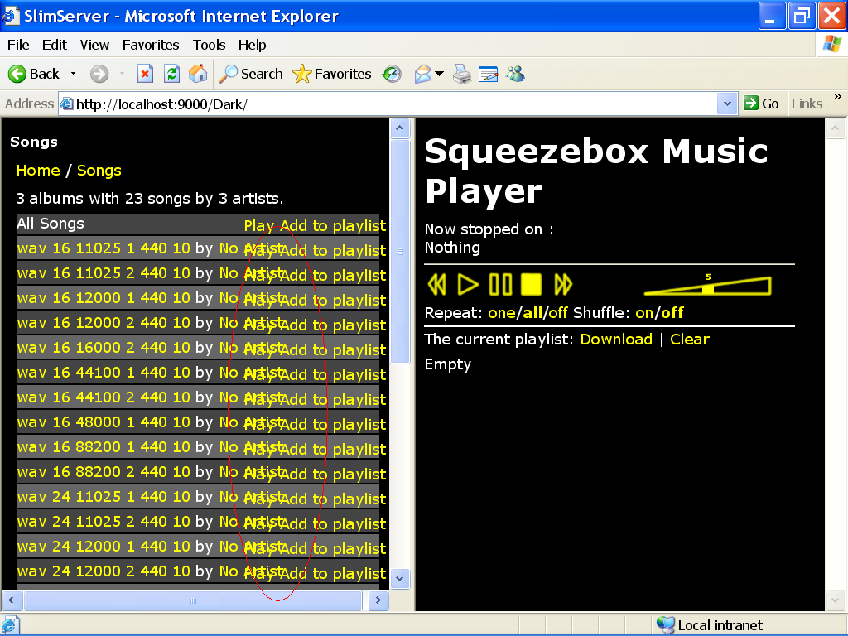Click the Play button in player controls
The height and width of the screenshot is (636, 848).
pos(468,285)
